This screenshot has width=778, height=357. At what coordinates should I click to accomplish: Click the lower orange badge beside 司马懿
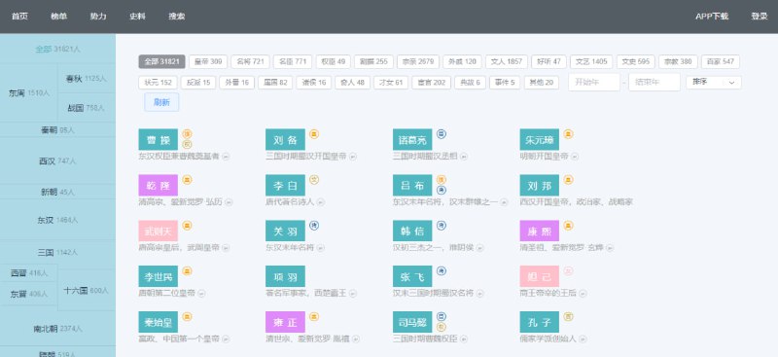click(442, 327)
